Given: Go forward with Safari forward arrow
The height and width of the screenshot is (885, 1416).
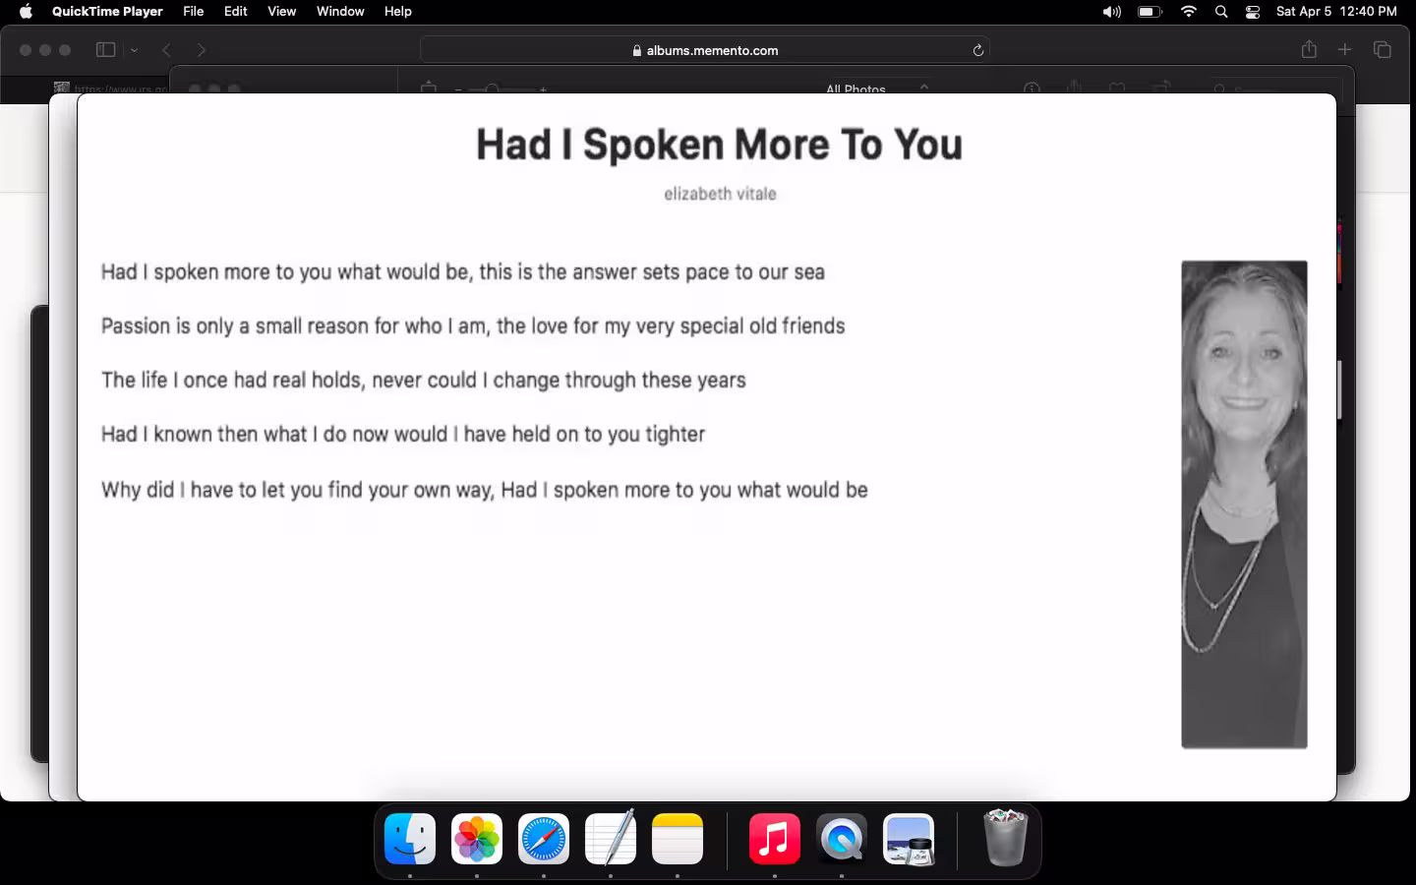Looking at the screenshot, I should [202, 50].
